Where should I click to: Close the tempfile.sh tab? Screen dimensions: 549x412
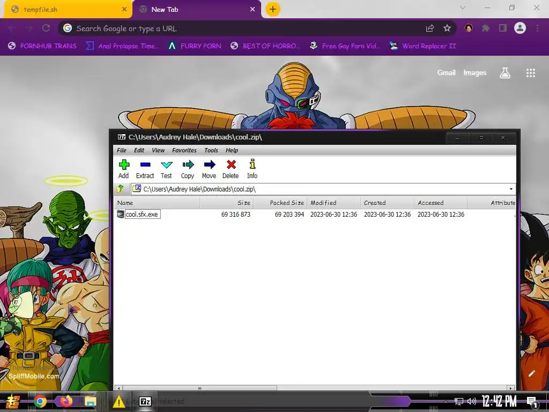tap(124, 10)
